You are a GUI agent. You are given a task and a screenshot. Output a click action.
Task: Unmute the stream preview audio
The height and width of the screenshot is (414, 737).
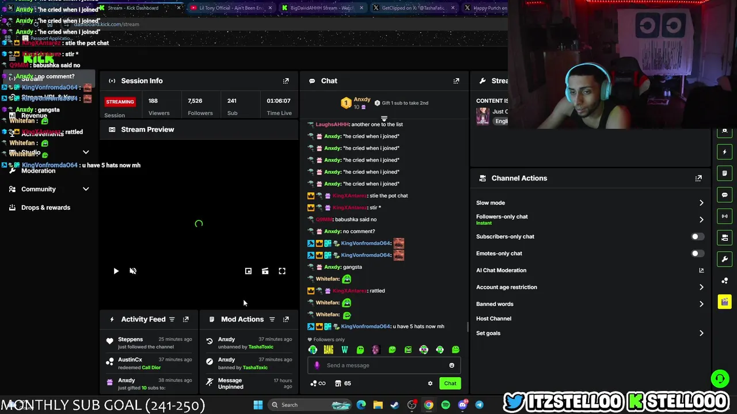click(x=133, y=271)
